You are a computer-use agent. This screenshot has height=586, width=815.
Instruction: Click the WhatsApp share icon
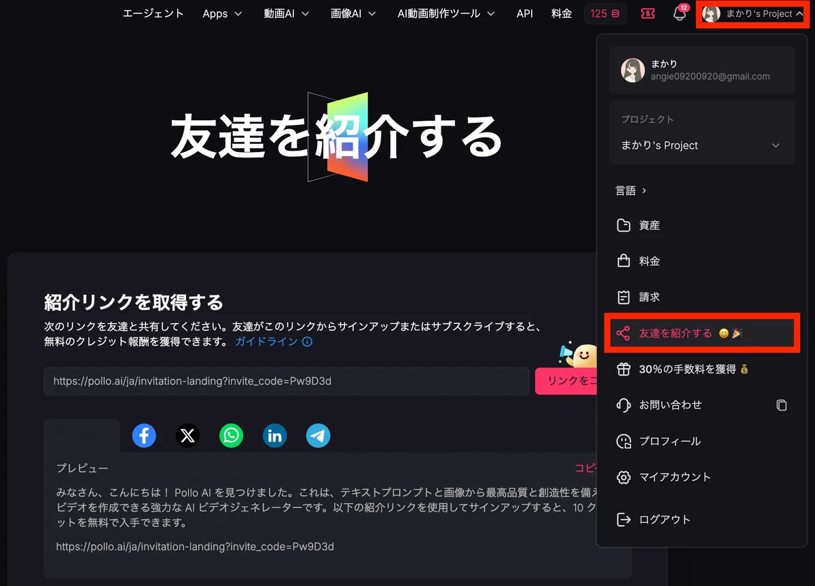(x=231, y=435)
